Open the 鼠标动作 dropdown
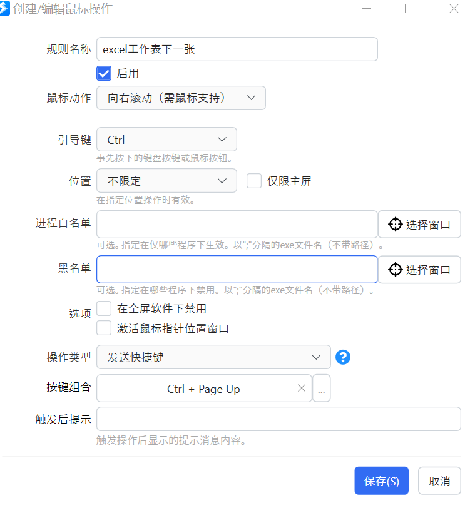The image size is (470, 508). [181, 98]
